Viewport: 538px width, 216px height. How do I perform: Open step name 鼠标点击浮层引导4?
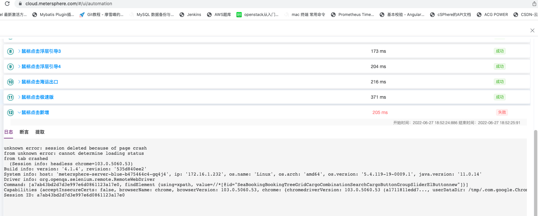(41, 66)
